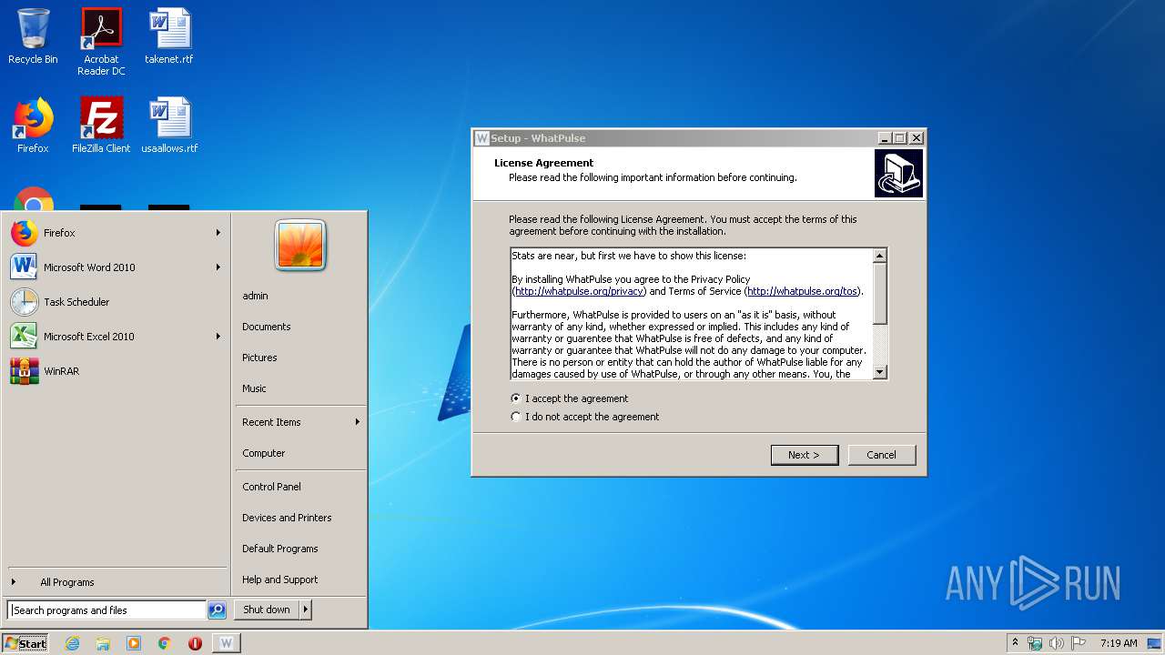Show hidden tray icons arrow

pyautogui.click(x=1015, y=643)
